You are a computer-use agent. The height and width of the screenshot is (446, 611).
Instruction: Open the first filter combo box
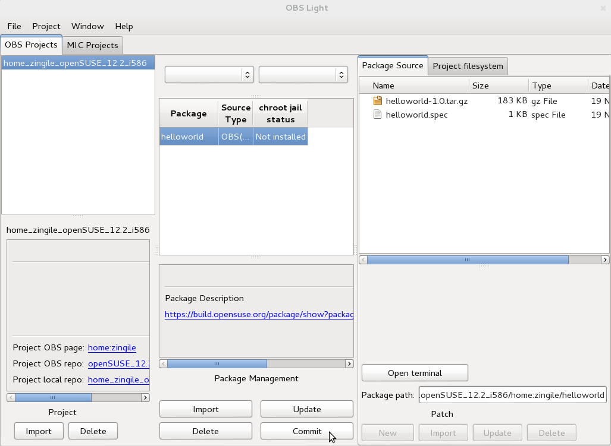click(209, 74)
